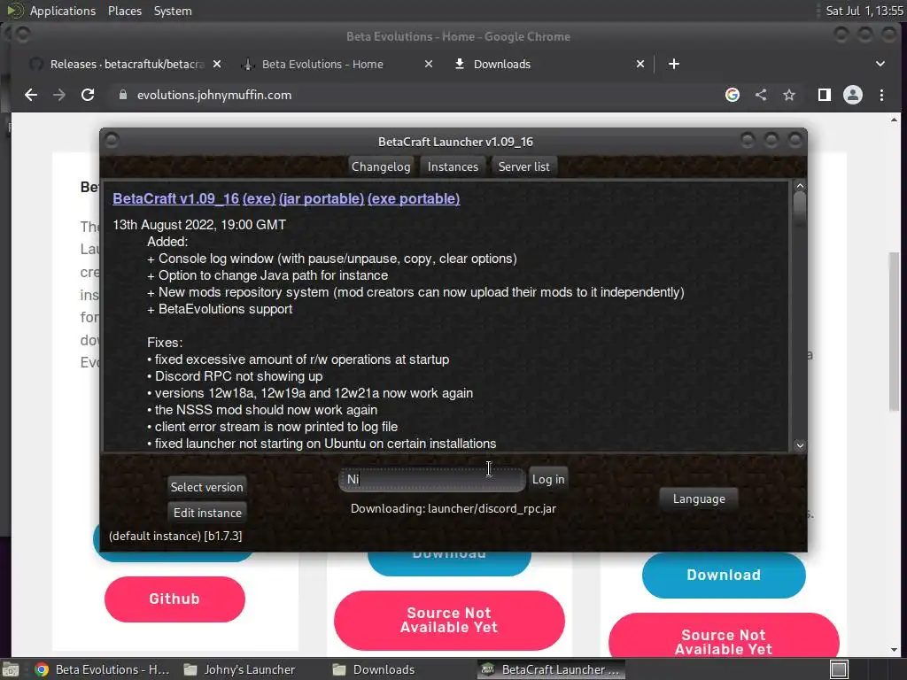Open the Applications menu

[63, 11]
